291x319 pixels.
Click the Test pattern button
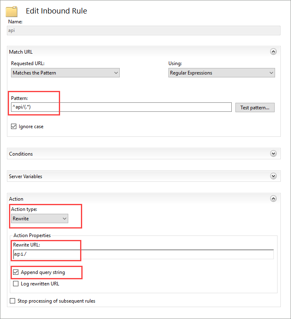(x=255, y=107)
